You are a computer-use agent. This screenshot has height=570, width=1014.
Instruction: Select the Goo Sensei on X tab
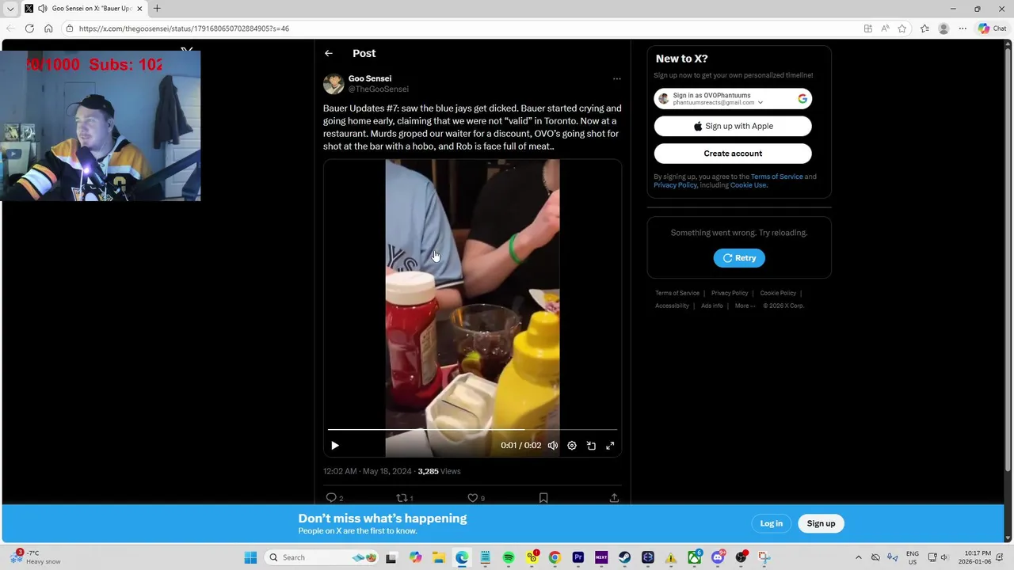pyautogui.click(x=83, y=9)
